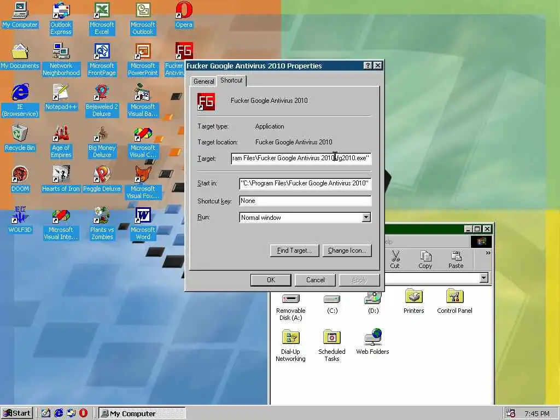The image size is (560, 420).
Task: Select the Notepad++ desktop shortcut
Action: coord(61,97)
